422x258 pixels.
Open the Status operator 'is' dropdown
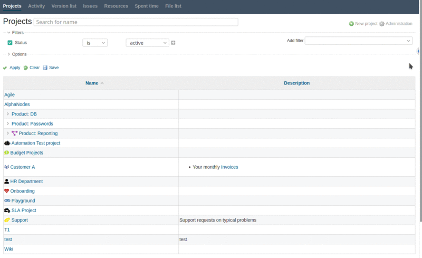pyautogui.click(x=95, y=43)
